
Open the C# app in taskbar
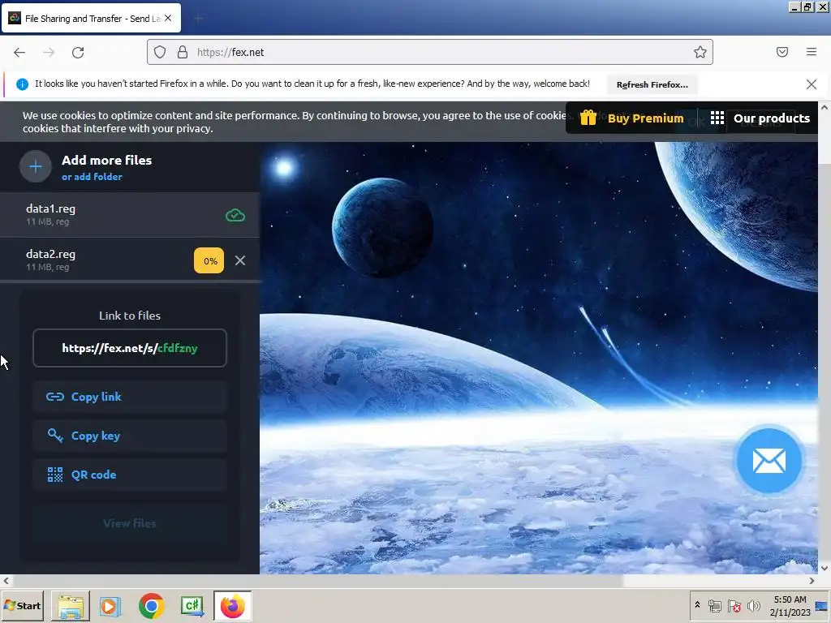point(192,606)
